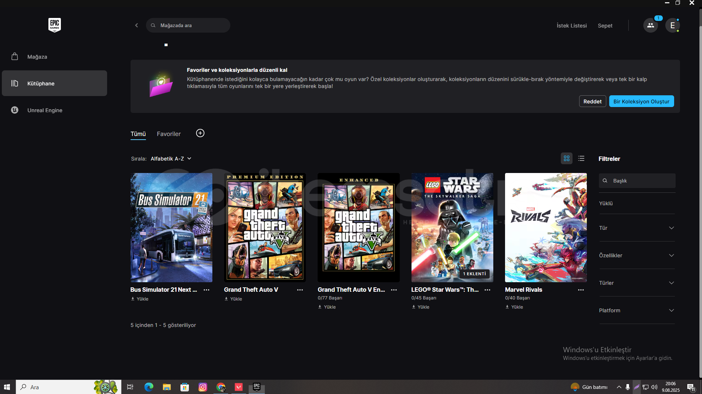Click Yükle under GTA V Enhanced
The image size is (702, 394).
coord(327,307)
